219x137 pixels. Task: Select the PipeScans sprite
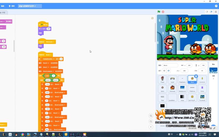coord(182,79)
